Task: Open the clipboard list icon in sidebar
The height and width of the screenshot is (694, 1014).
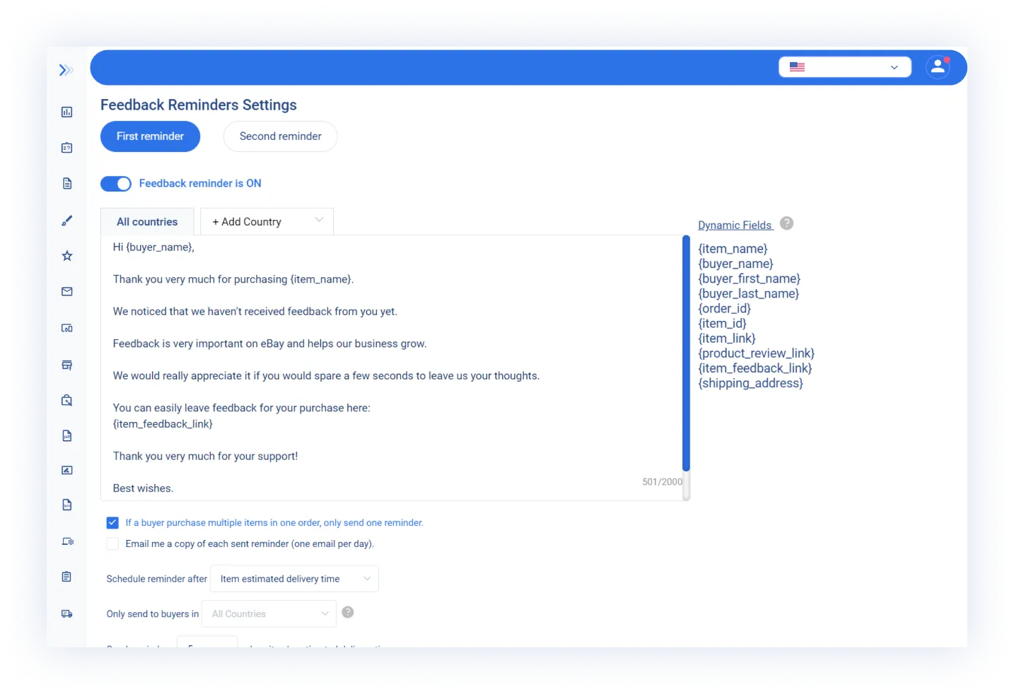Action: pos(67,577)
